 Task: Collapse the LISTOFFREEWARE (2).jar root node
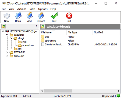click(3, 31)
